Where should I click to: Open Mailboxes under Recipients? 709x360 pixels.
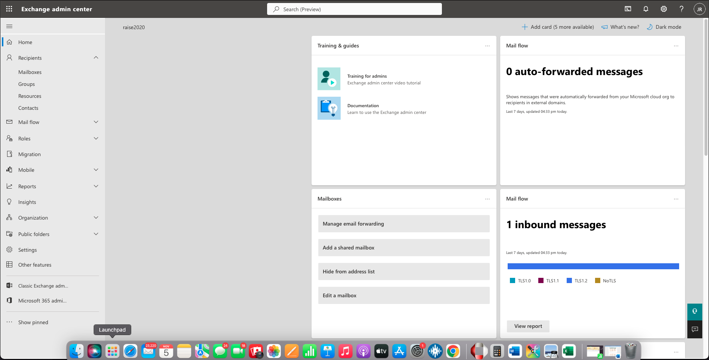tap(30, 72)
